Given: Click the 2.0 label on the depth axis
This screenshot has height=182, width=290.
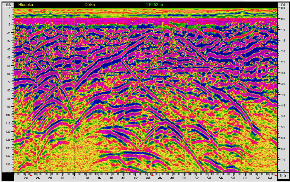Looking at the screenshot, I should (283, 51).
